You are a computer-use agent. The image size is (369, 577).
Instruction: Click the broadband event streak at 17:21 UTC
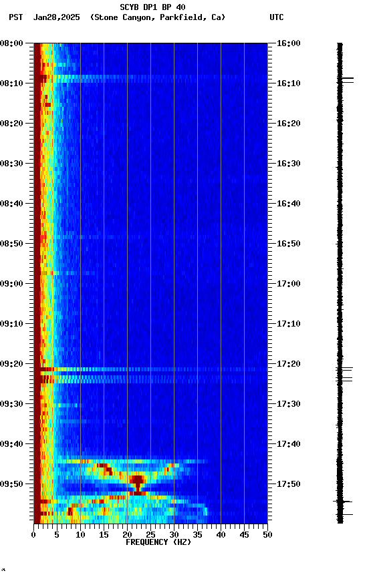click(150, 369)
